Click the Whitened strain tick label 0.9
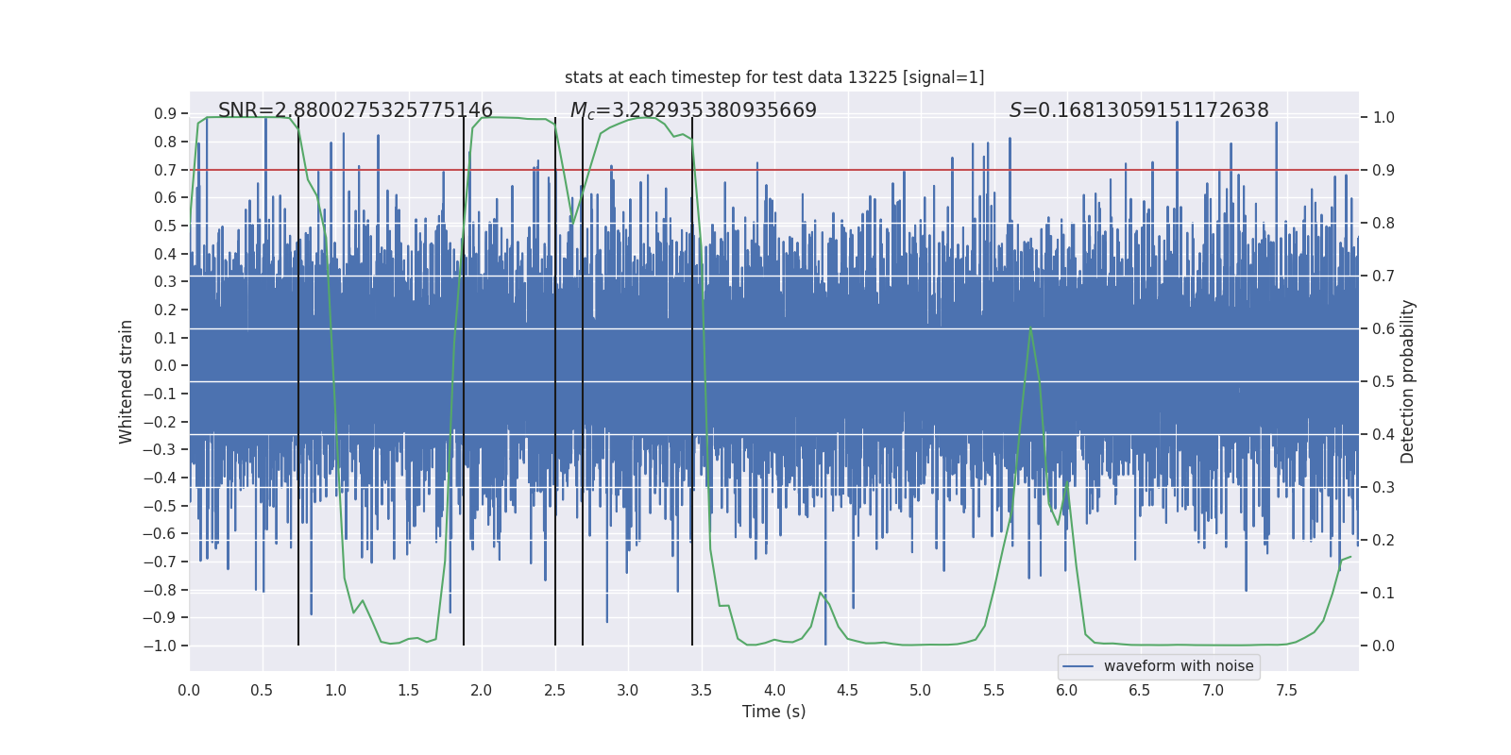Screen dimensions: 1511x755 click(165, 114)
